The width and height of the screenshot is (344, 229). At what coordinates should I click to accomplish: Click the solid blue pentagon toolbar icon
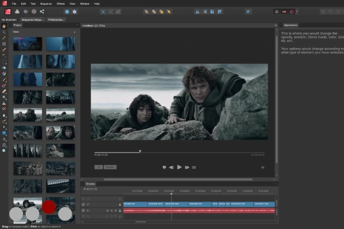click(67, 11)
